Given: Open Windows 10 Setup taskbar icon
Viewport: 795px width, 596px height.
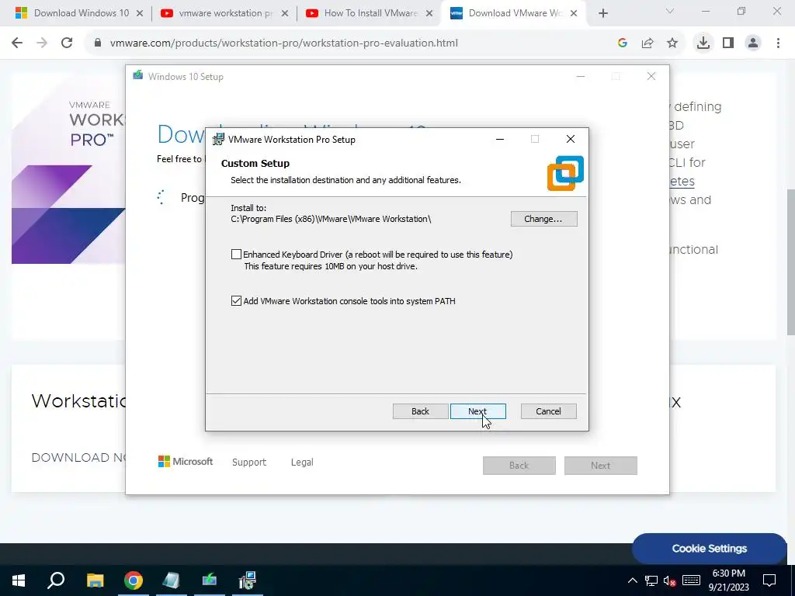Looking at the screenshot, I should tap(210, 580).
